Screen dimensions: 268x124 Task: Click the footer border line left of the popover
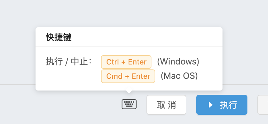click(x=17, y=84)
